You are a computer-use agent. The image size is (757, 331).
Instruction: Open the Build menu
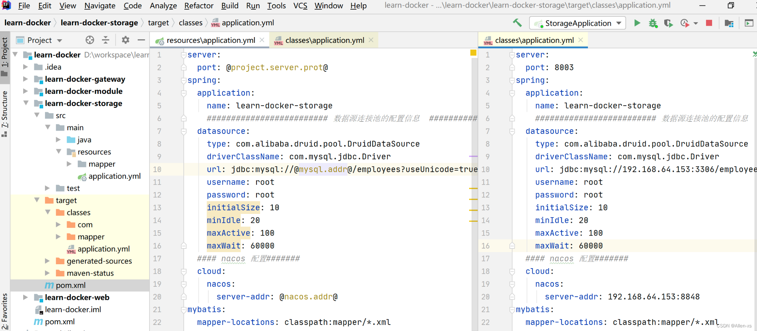click(230, 6)
